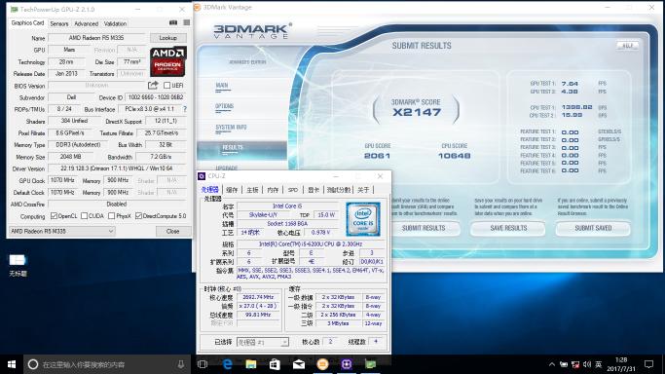The height and width of the screenshot is (374, 665).
Task: Click the network icon in system tray
Action: (575, 364)
